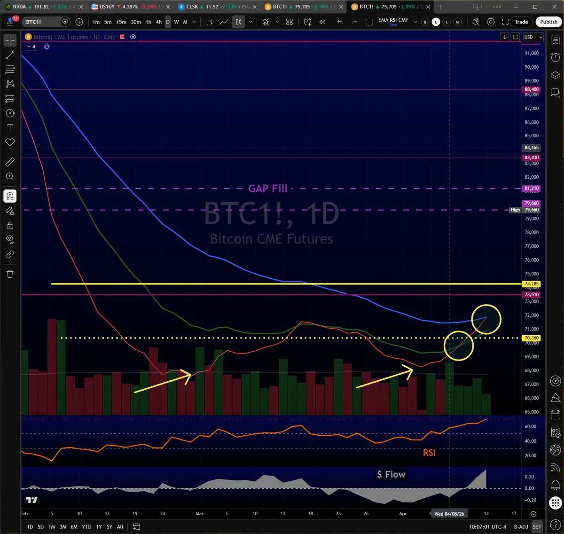Switch to the 1m timeframe
The height and width of the screenshot is (534, 564).
click(x=96, y=22)
